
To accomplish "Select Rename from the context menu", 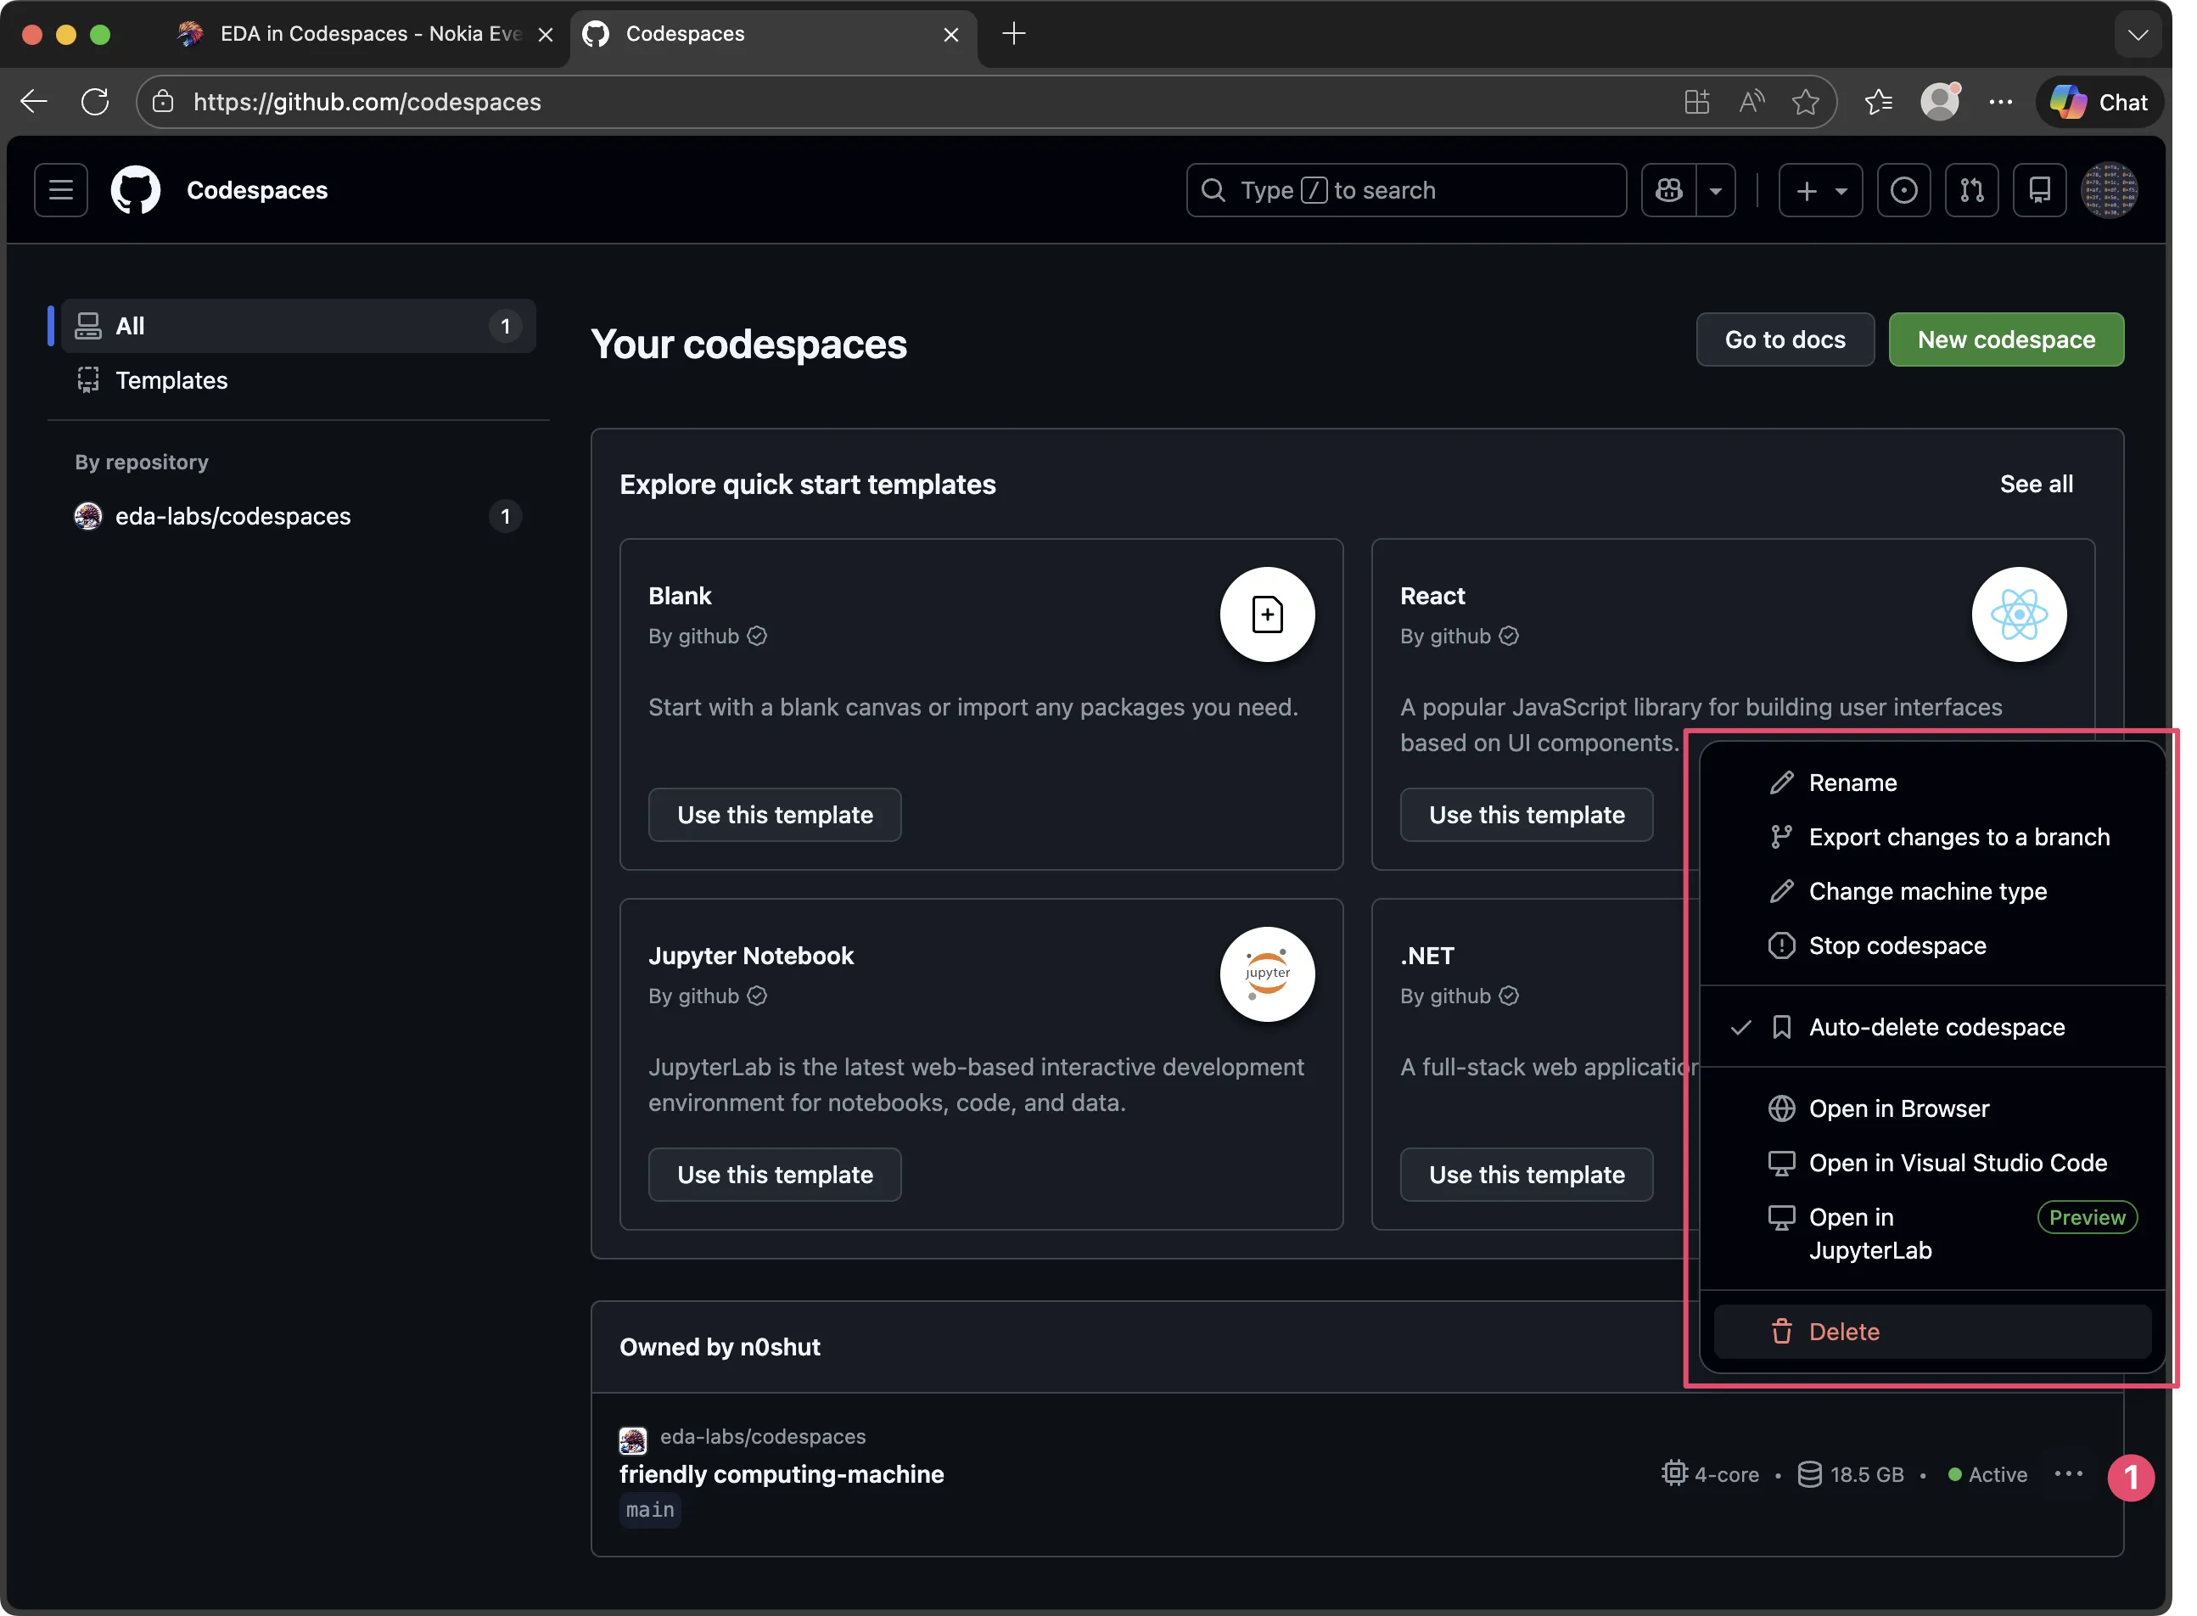I will click(1932, 783).
